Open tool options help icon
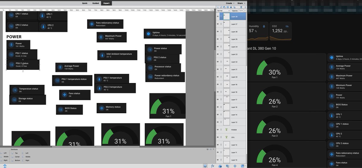 208,149
